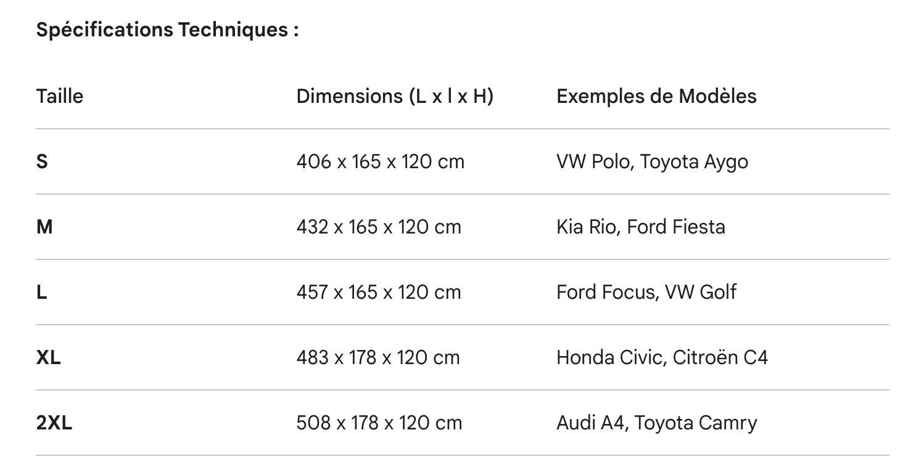Click the Ford Focus, VW Golf cell
The image size is (908, 467).
[646, 293]
